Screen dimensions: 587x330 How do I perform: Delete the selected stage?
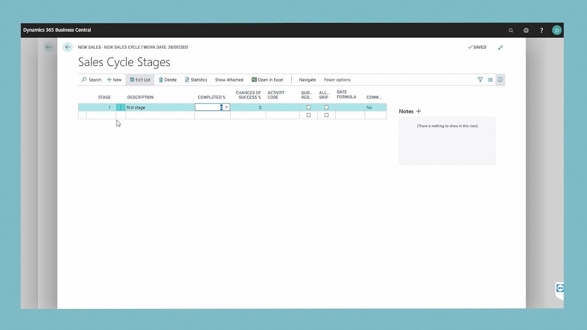coord(167,80)
